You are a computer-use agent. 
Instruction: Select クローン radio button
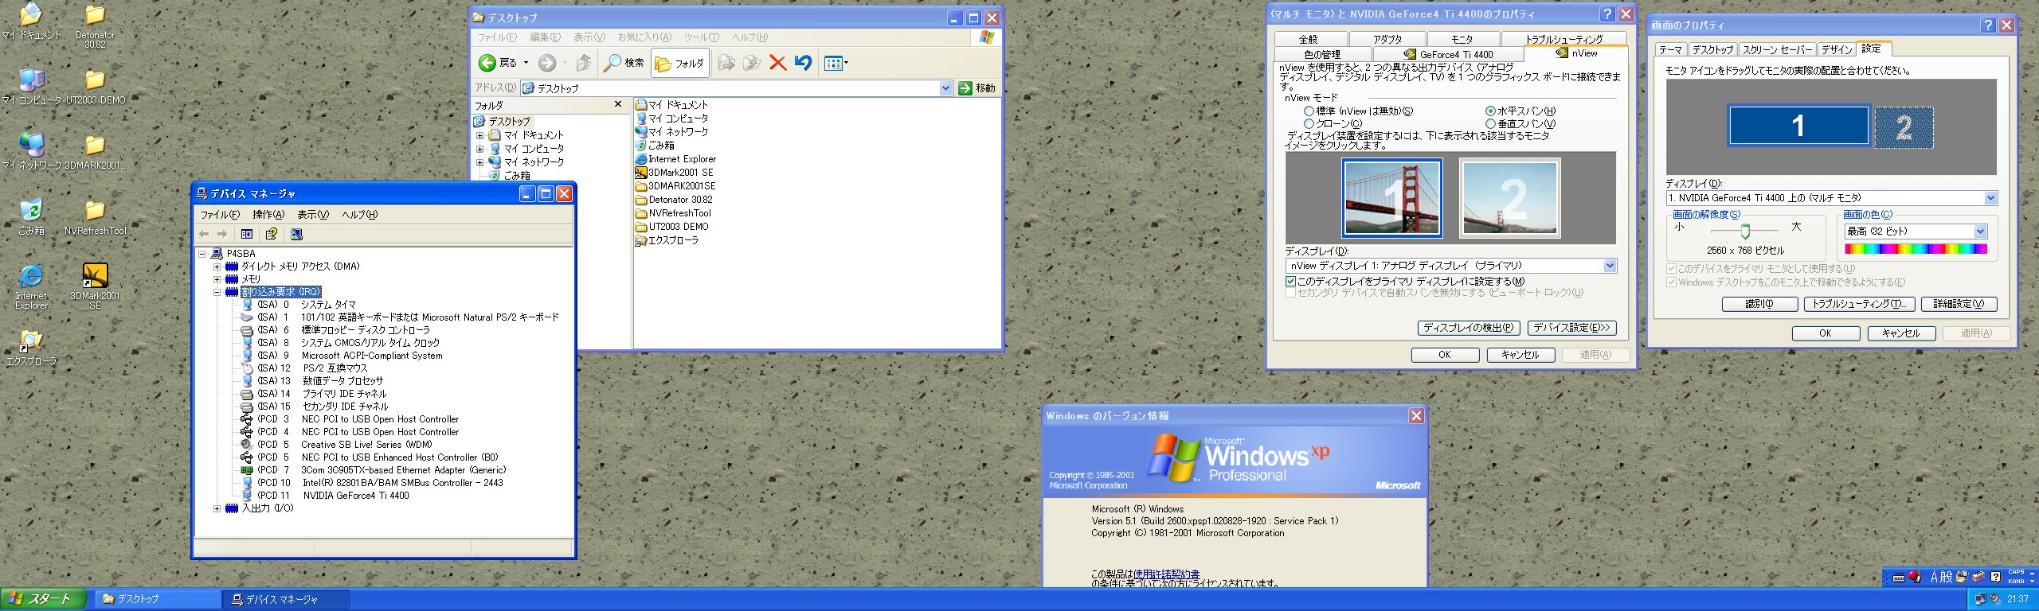pos(1309,124)
